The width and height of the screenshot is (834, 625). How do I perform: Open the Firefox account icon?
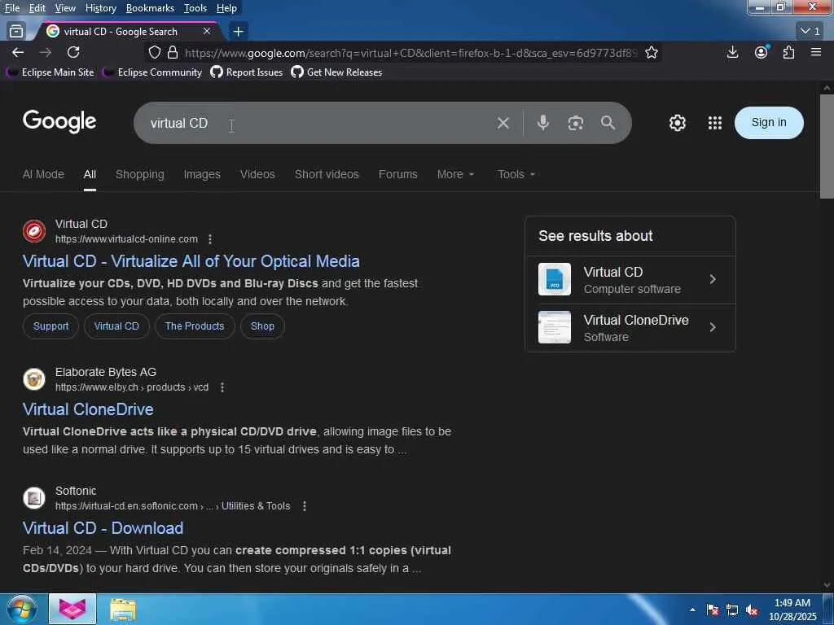point(762,52)
